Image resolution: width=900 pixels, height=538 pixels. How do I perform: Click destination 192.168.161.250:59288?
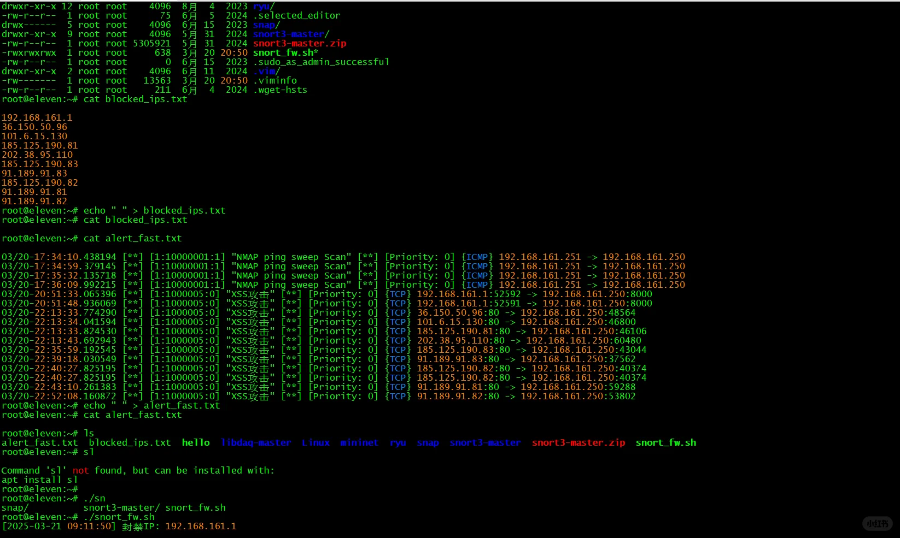point(578,387)
